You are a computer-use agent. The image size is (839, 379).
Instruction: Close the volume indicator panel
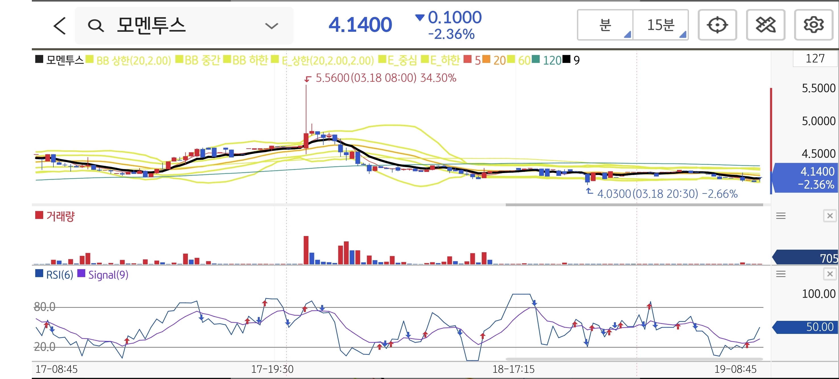tap(830, 216)
